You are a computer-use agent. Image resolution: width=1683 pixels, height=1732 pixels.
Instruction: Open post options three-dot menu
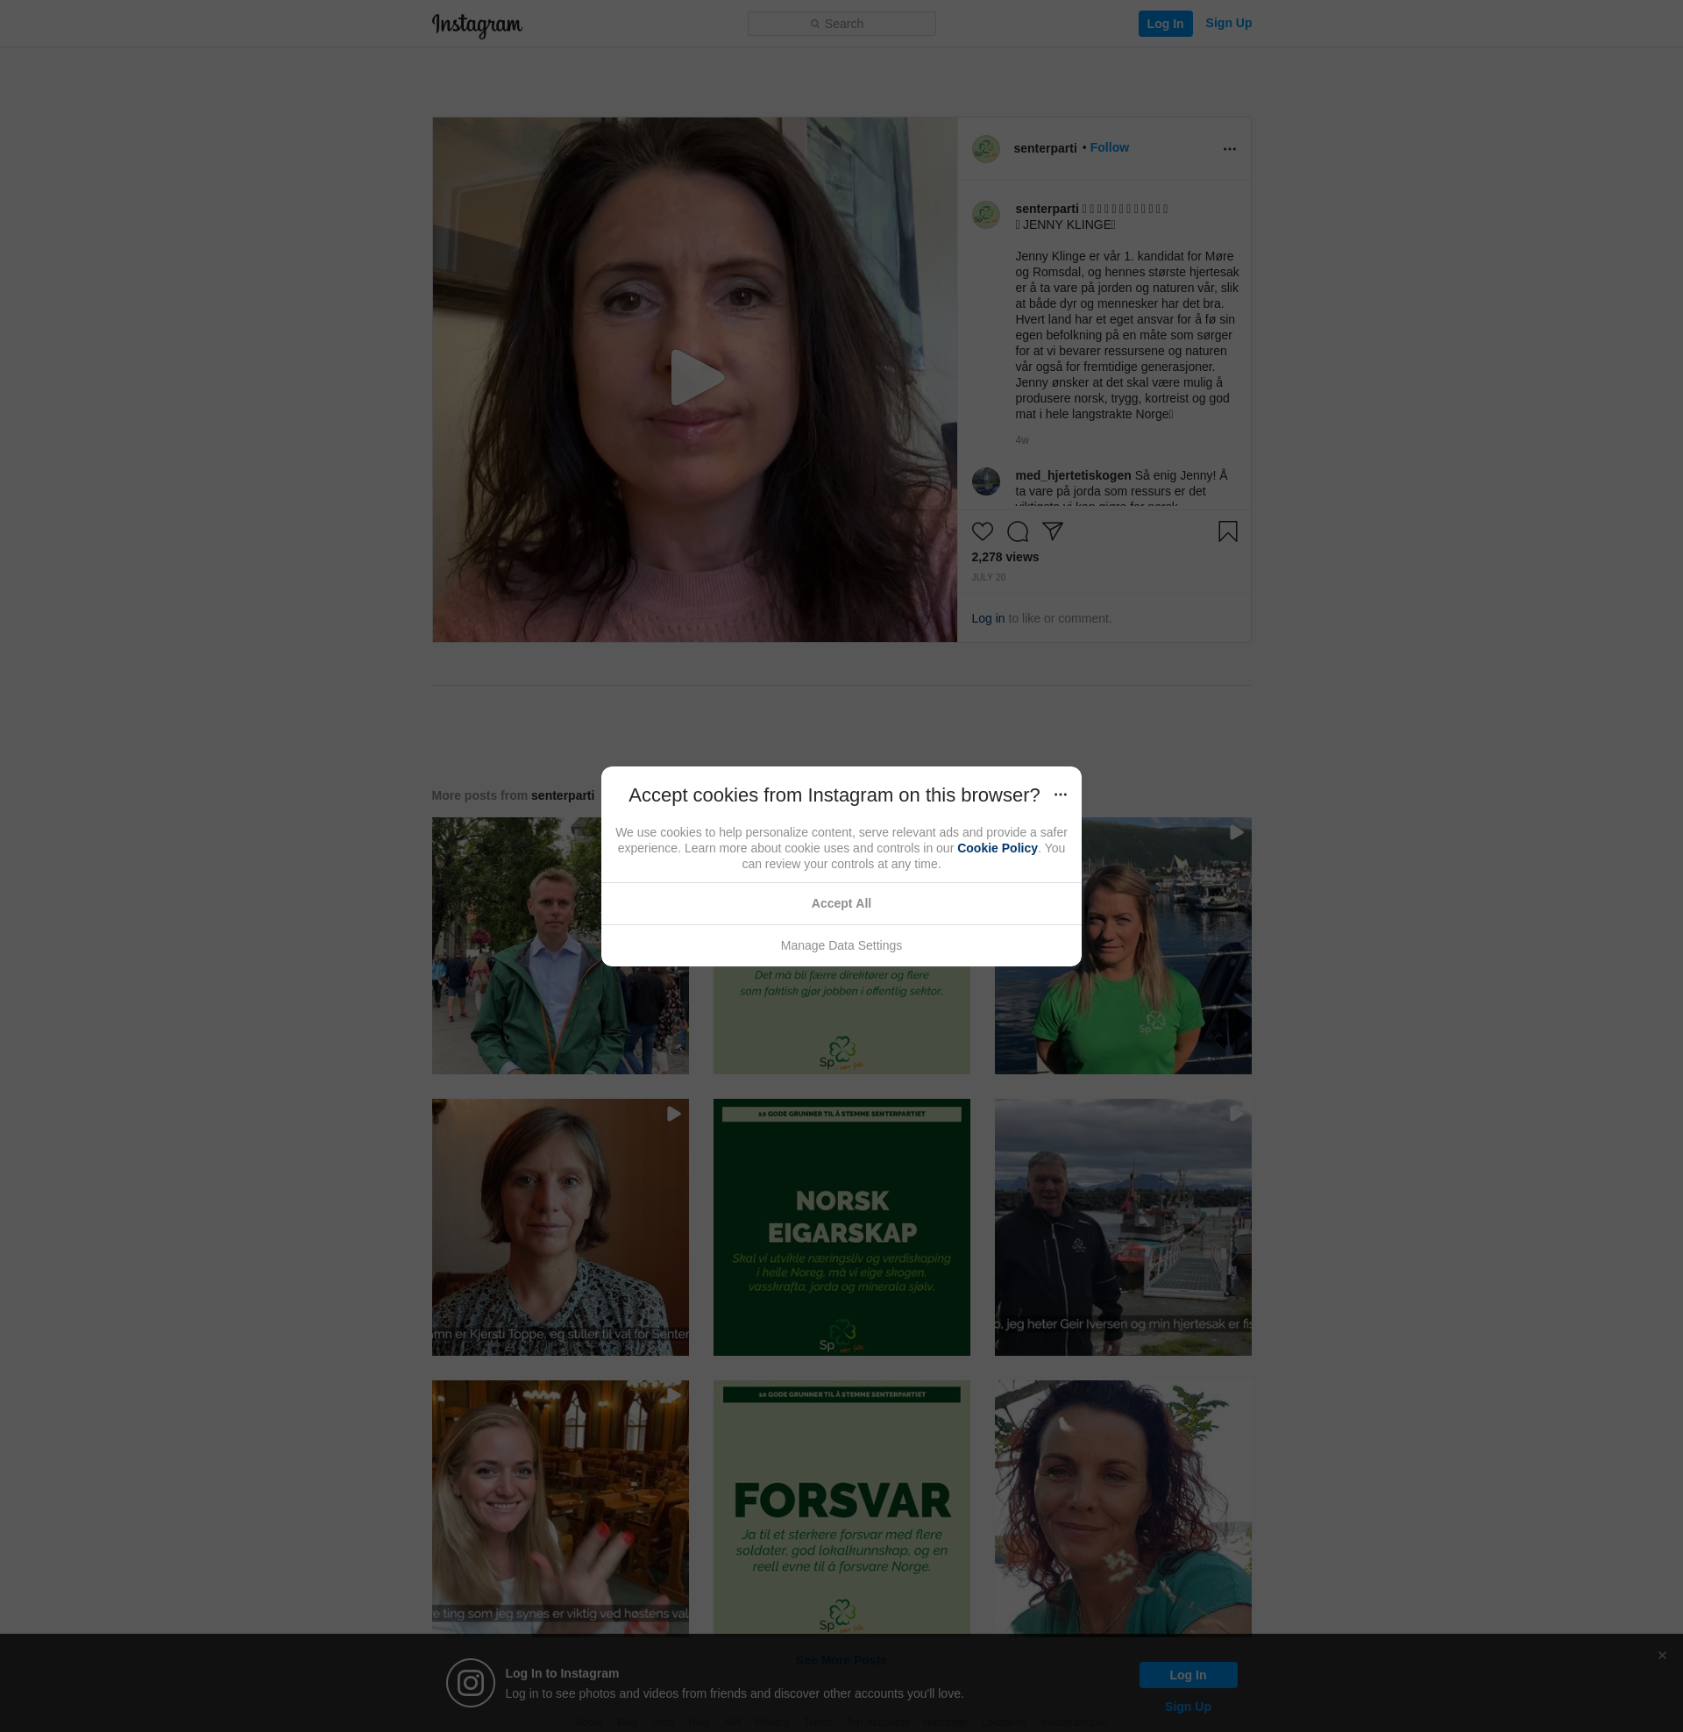[1229, 148]
